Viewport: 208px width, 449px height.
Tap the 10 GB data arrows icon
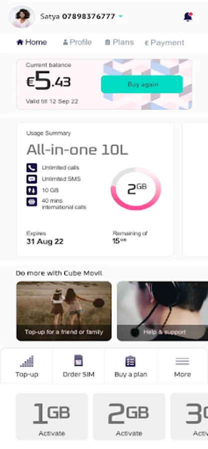pos(32,191)
